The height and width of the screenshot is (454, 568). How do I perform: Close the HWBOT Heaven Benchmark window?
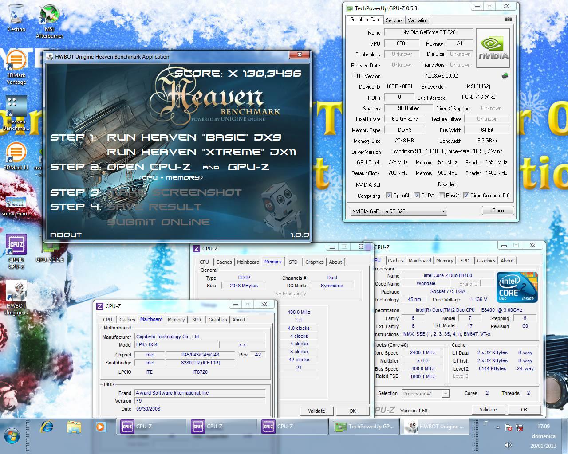tap(300, 55)
